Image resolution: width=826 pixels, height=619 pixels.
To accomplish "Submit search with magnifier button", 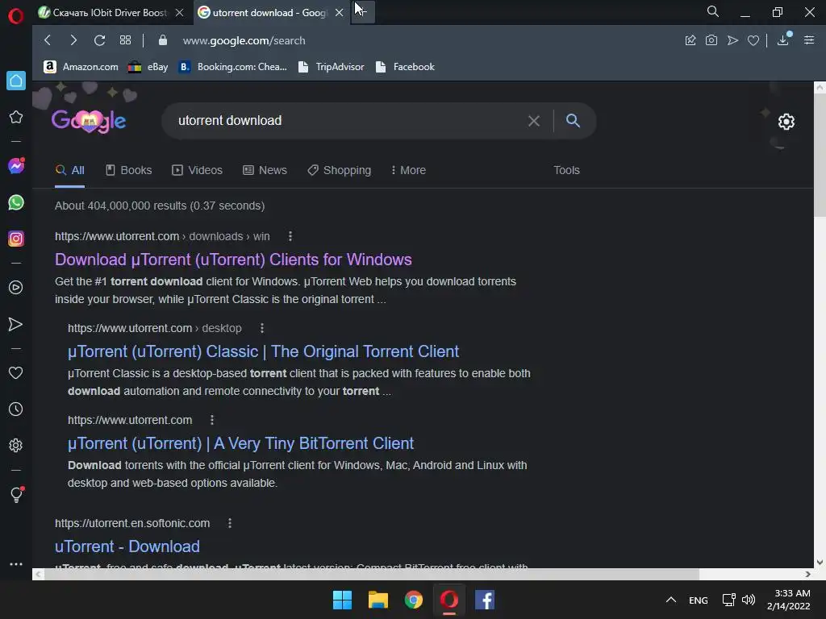I will tap(574, 121).
